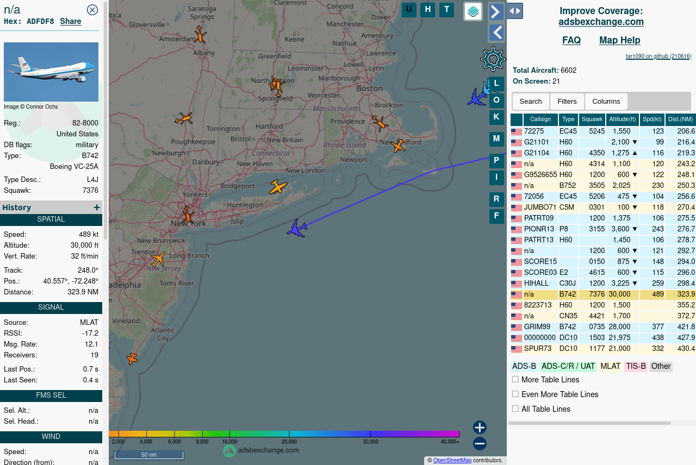Enable More Table Lines checkbox
696x465 pixels.
pyautogui.click(x=515, y=379)
